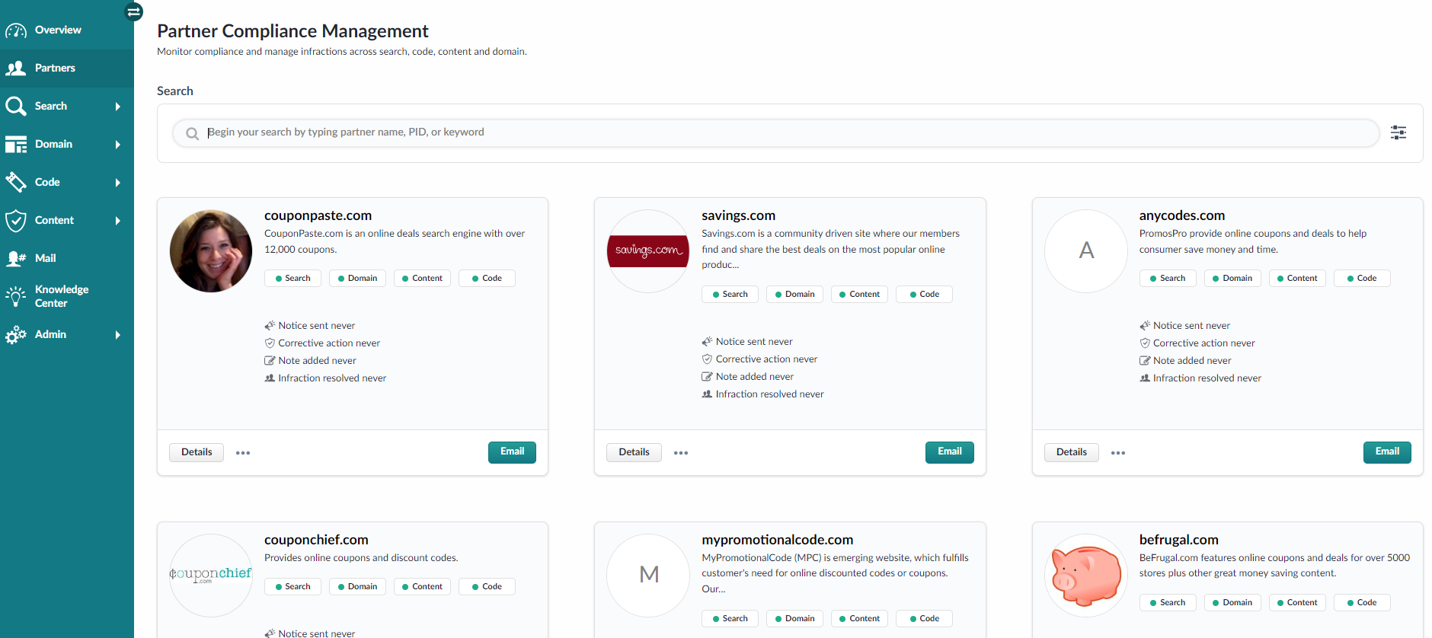1432x638 pixels.
Task: Expand the Domain sidebar submenu arrow
Action: [118, 145]
